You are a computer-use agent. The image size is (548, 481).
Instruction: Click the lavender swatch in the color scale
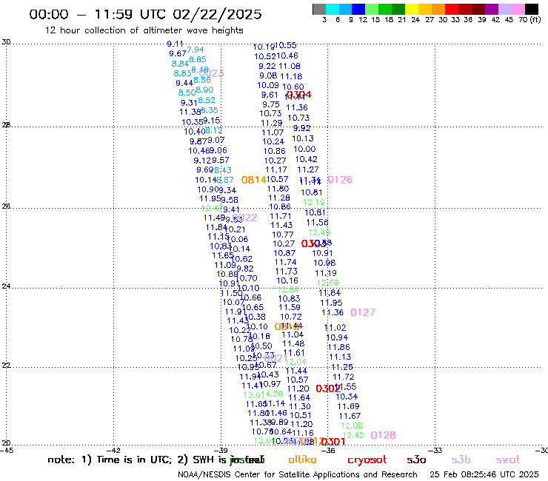pos(504,9)
